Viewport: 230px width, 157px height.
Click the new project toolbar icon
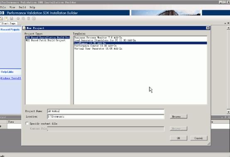tap(1, 19)
